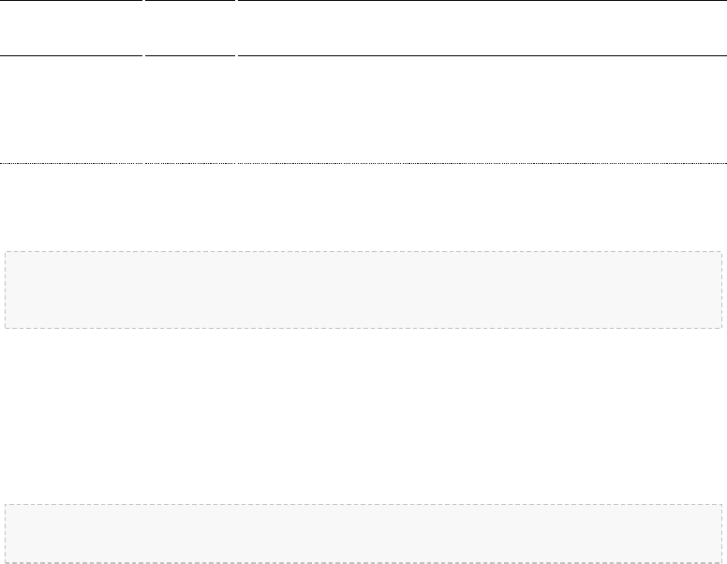Select the wide third column body cell
The width and height of the screenshot is (727, 564).
pos(482,110)
